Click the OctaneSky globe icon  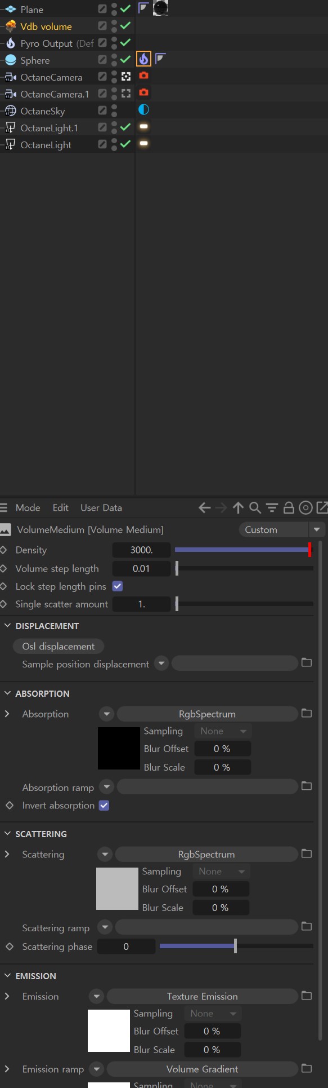11,110
